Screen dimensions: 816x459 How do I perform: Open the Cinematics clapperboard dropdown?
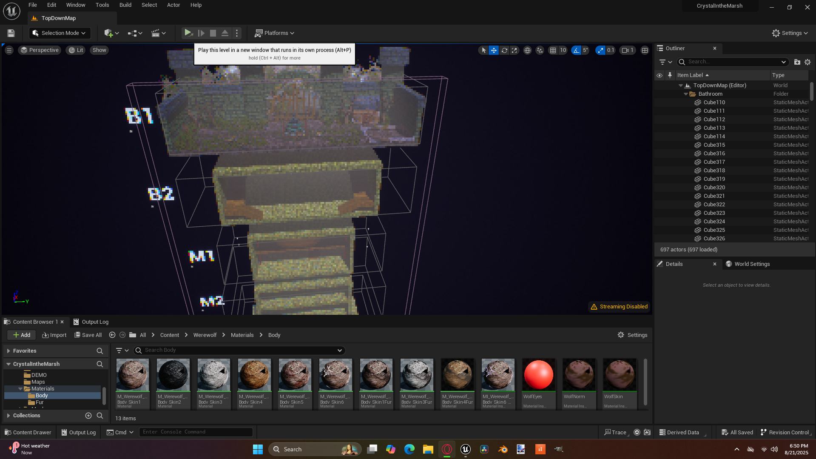(159, 33)
